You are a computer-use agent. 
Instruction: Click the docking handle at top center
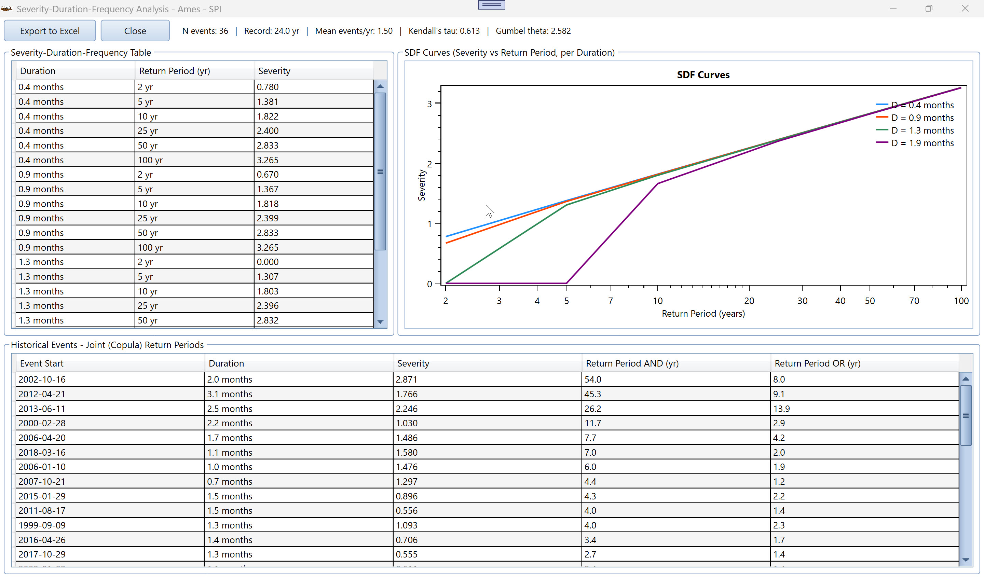491,5
